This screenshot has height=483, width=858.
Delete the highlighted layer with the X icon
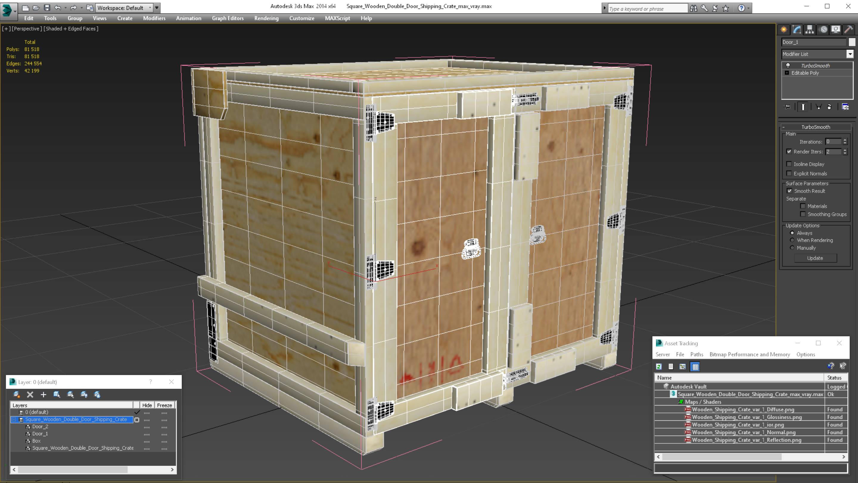[x=30, y=395]
